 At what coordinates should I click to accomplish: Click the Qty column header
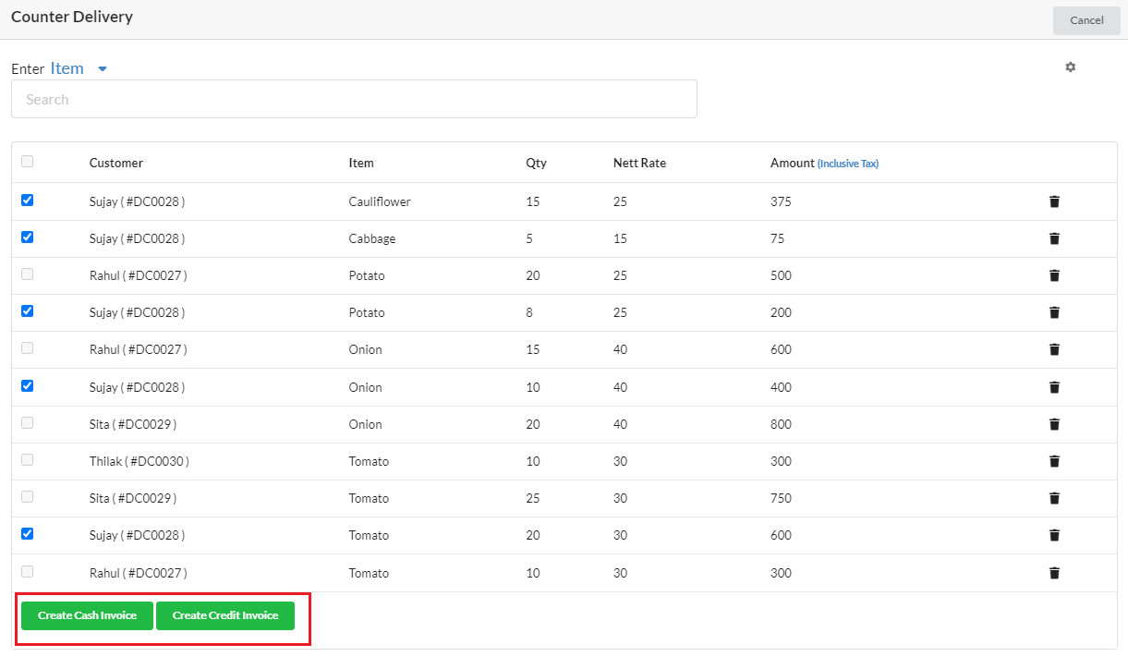point(537,163)
